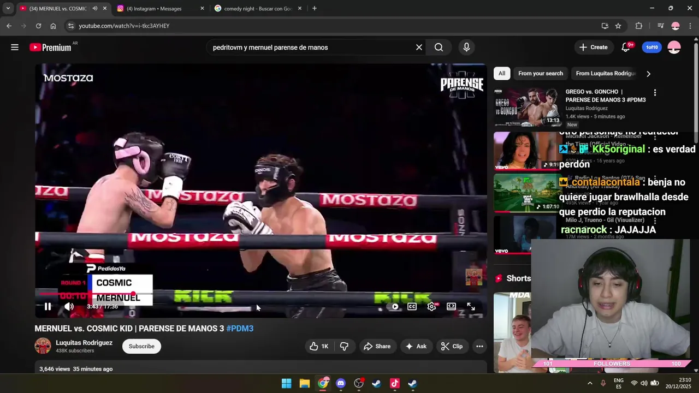This screenshot has width=699, height=393.
Task: Open player settings gear
Action: tap(431, 307)
